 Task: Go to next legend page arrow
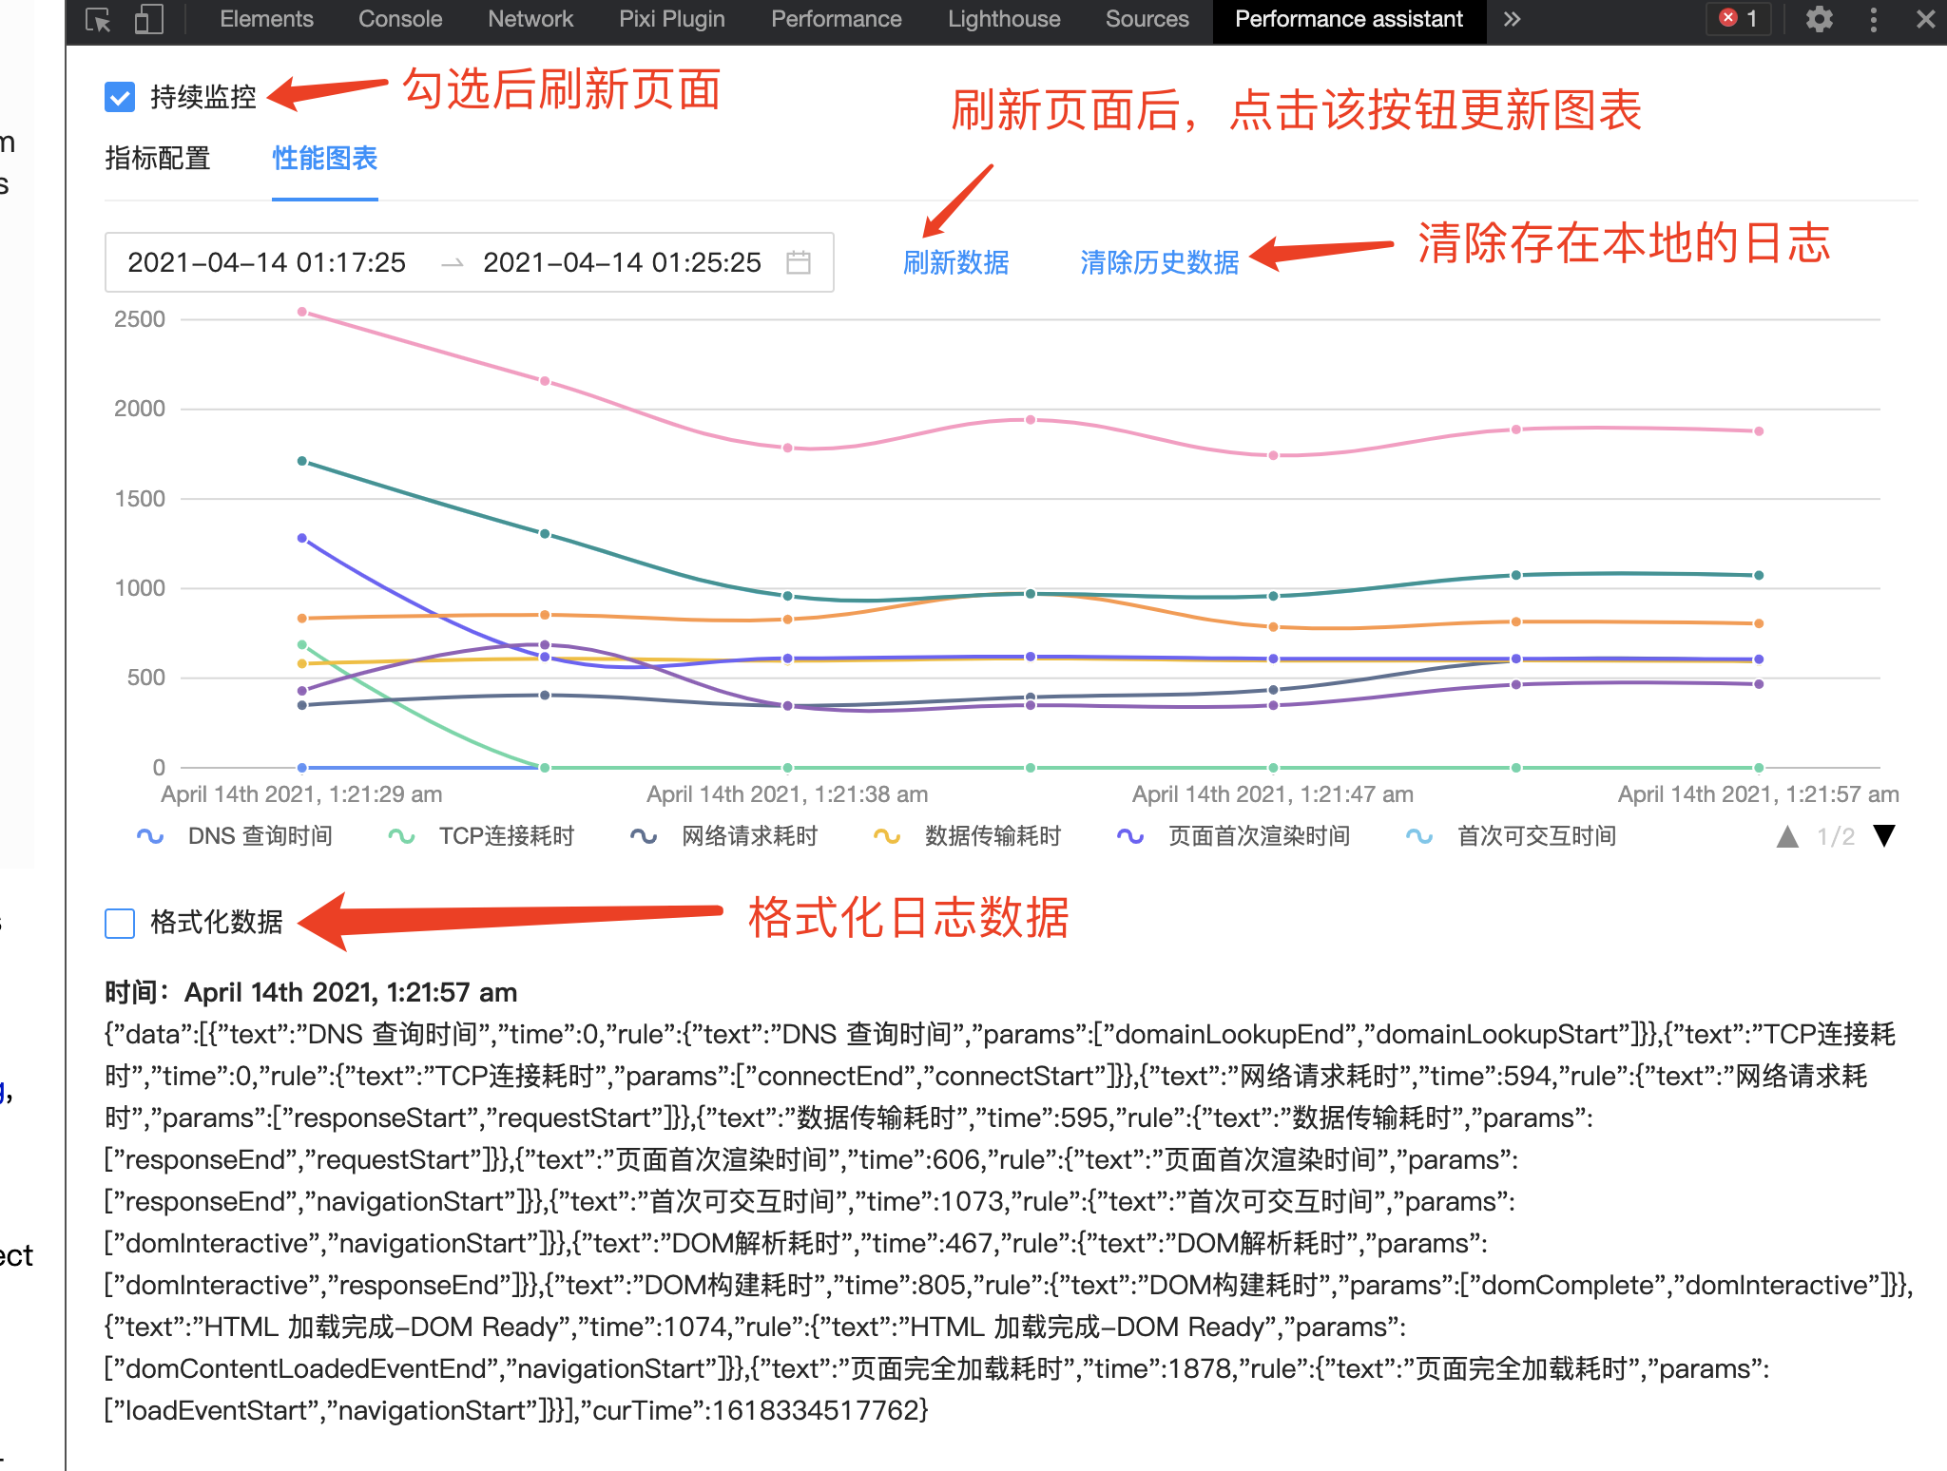(1883, 836)
